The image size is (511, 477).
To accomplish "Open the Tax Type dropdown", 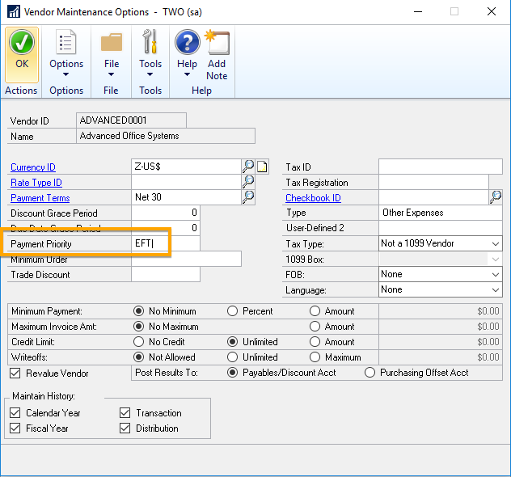I will 496,243.
